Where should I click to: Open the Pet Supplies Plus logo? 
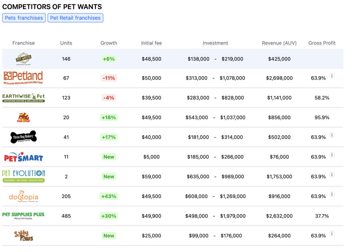[23, 216]
